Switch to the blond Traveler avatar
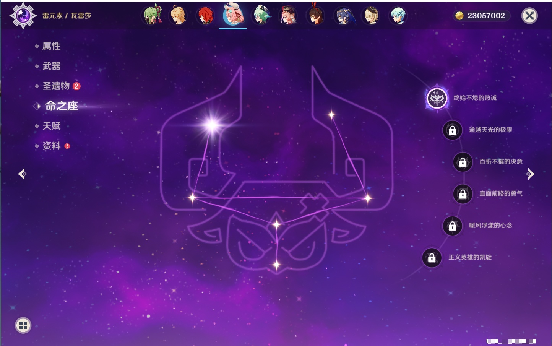Screen dimensions: 552x346 pyautogui.click(x=179, y=15)
